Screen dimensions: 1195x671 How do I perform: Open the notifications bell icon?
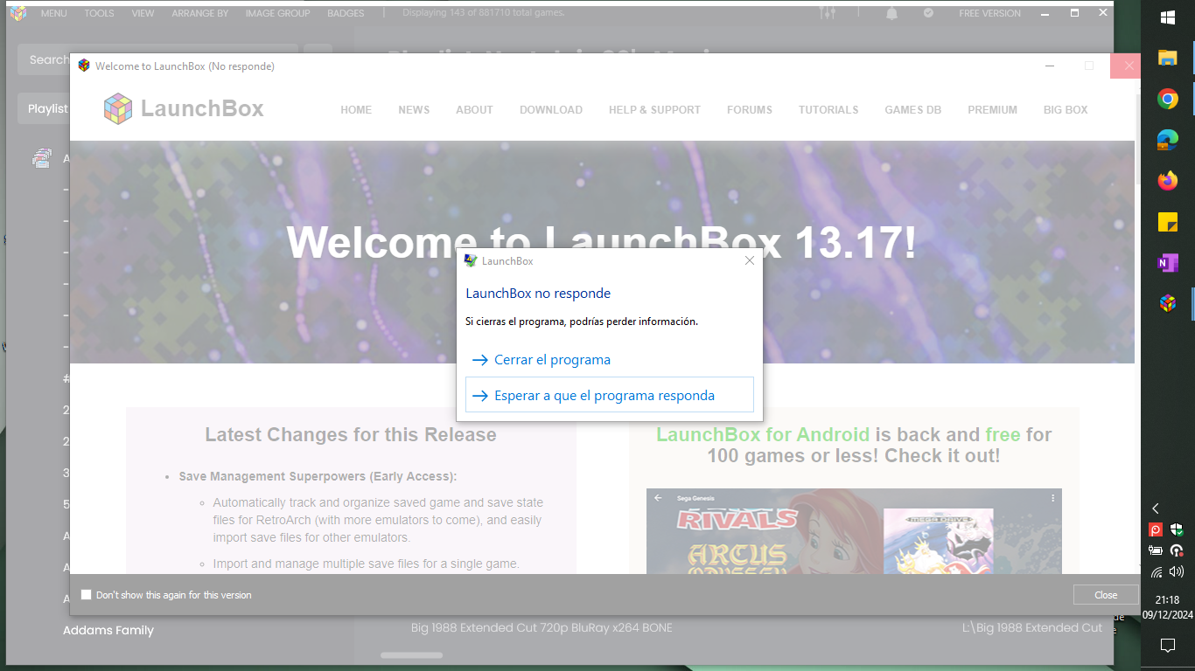[x=892, y=13]
